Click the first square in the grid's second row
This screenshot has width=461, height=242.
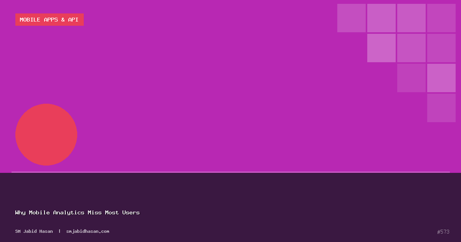[x=381, y=48]
